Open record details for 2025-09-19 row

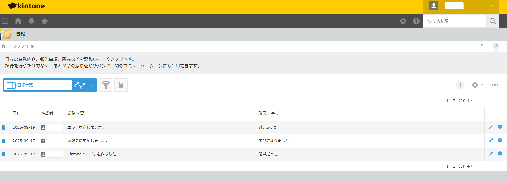tap(4, 127)
